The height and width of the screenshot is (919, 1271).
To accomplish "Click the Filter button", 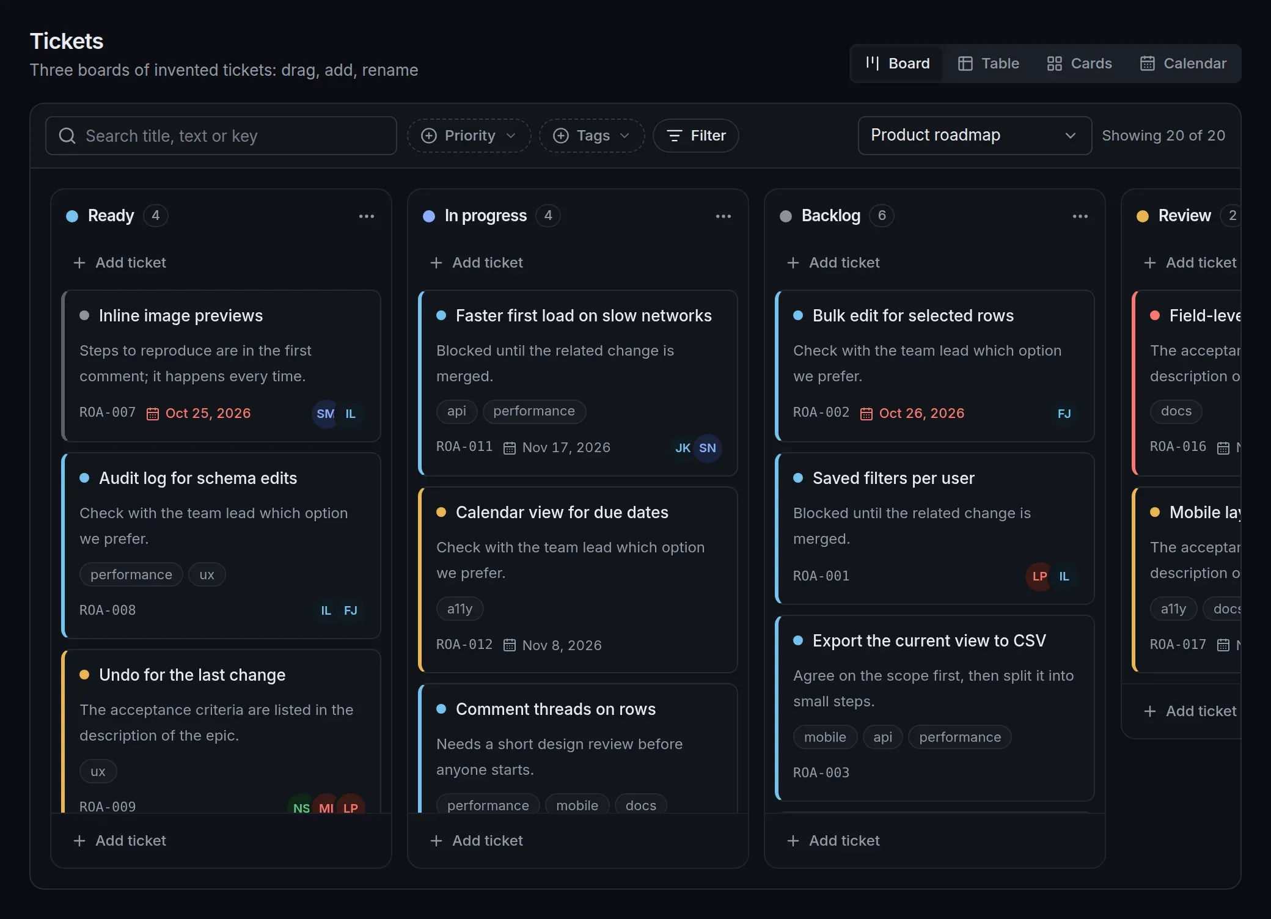I will pyautogui.click(x=696, y=136).
